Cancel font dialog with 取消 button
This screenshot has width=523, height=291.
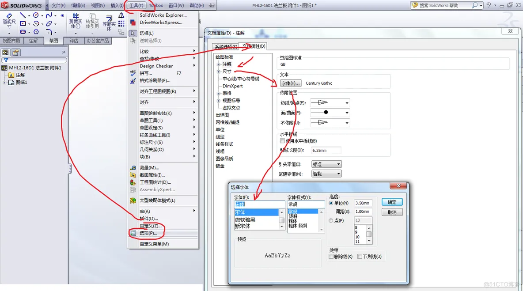[x=392, y=212]
